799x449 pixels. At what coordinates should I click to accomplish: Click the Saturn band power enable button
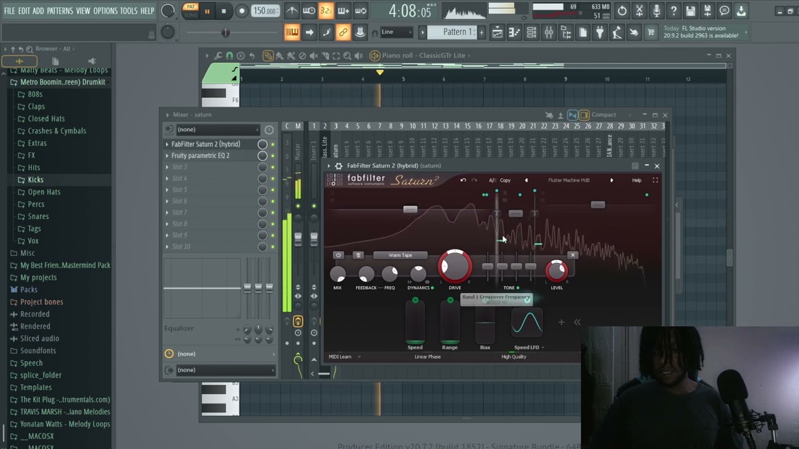click(x=338, y=255)
